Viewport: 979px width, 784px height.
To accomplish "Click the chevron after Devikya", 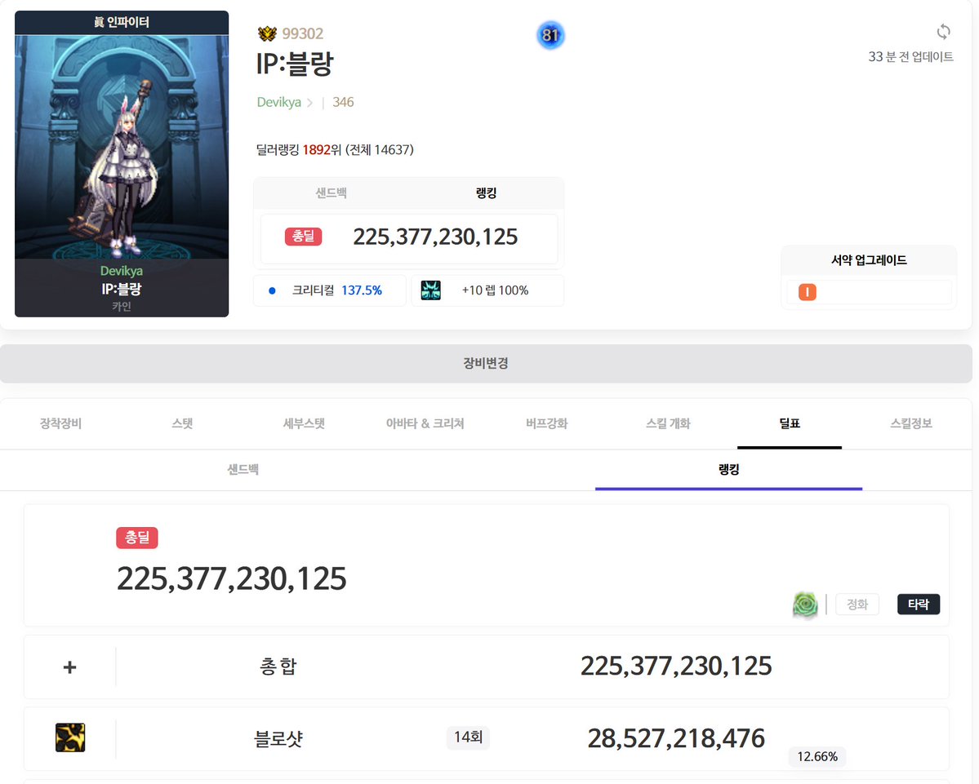I will [309, 102].
